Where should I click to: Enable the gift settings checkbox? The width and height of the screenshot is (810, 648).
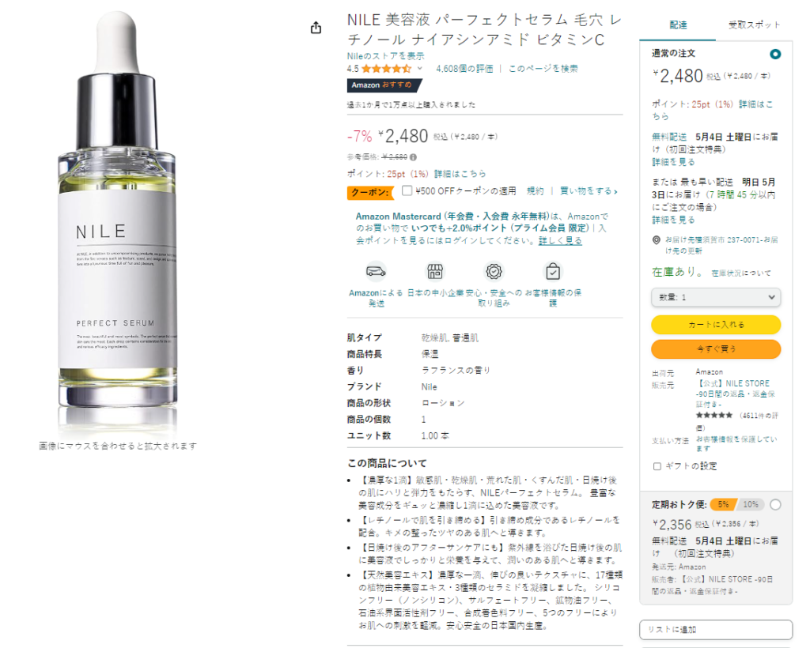(x=657, y=466)
